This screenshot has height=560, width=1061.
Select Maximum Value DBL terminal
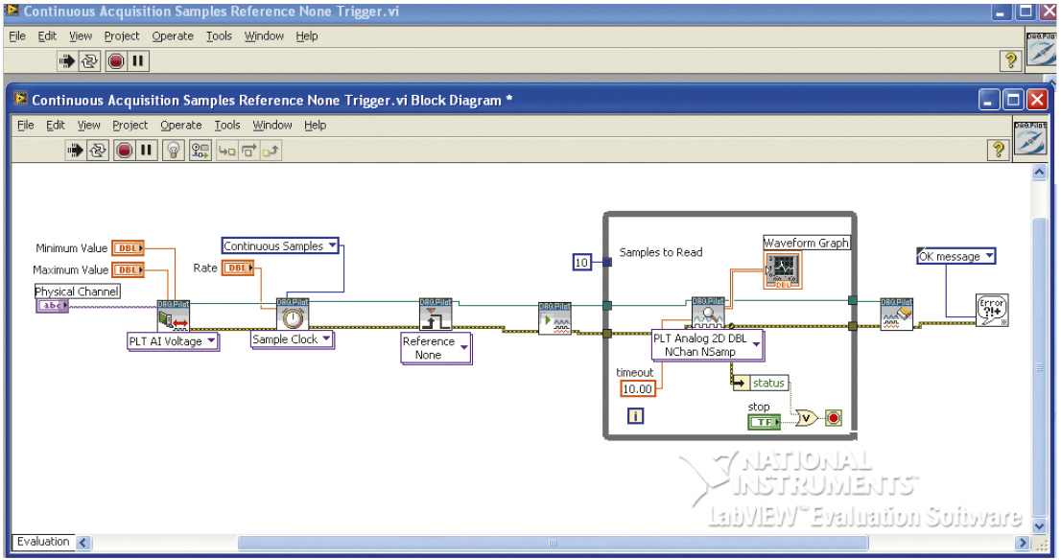(x=128, y=269)
